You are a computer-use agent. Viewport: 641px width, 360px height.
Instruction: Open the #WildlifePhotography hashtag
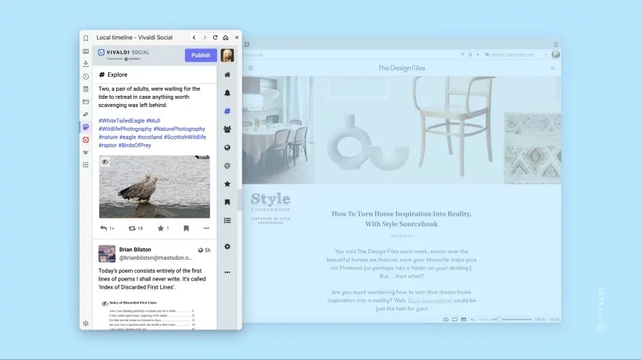click(125, 129)
